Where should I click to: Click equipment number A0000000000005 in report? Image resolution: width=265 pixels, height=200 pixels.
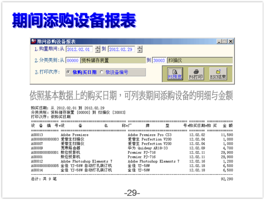45,166
